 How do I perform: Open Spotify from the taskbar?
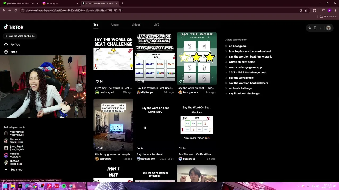coord(64,186)
